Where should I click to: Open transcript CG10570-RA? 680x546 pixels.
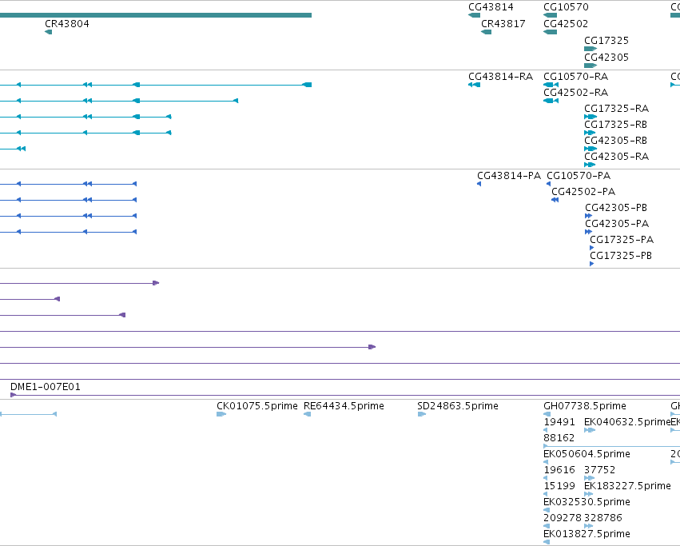[x=551, y=85]
